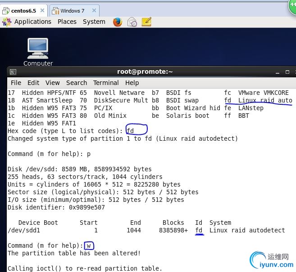296x272 pixels.
Task: Open the terminal Edit menu
Action: pyautogui.click(x=33, y=83)
